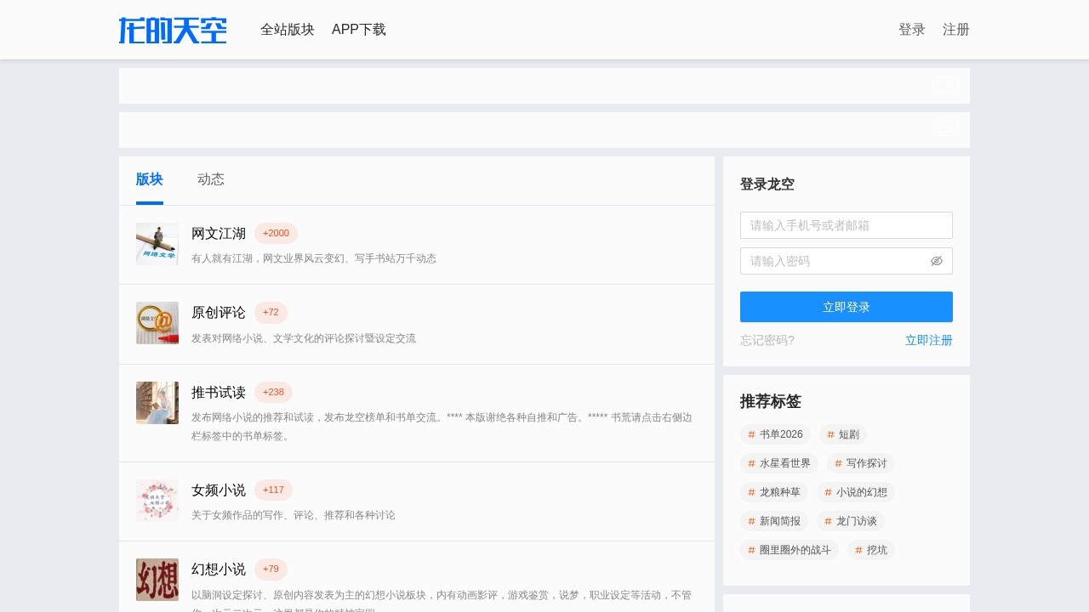Select the 版块 tab
The width and height of the screenshot is (1089, 612).
pos(150,179)
